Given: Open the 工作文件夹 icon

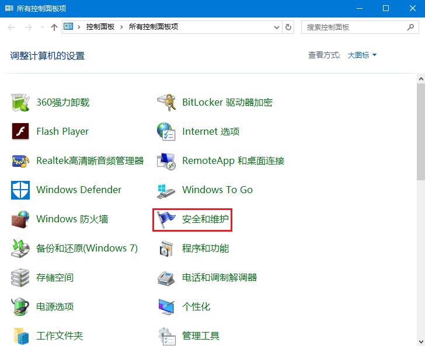Looking at the screenshot, I should [x=21, y=336].
